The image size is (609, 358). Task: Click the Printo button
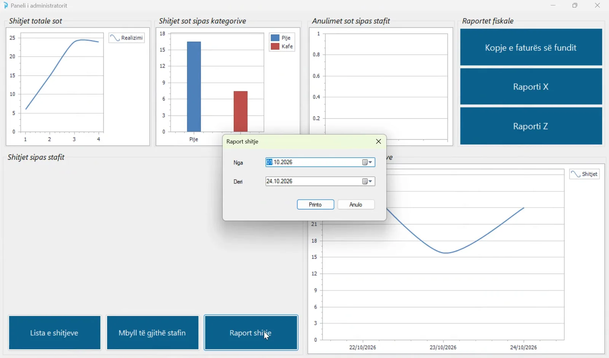pos(316,205)
